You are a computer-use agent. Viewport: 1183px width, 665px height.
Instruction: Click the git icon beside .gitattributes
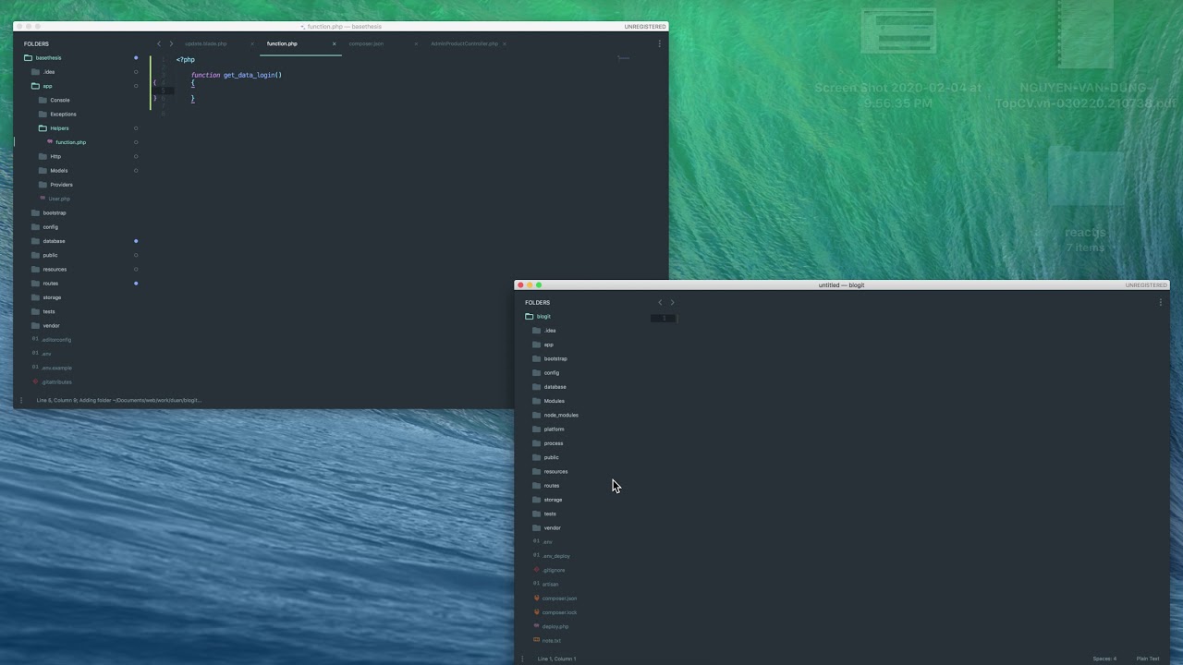tap(36, 381)
